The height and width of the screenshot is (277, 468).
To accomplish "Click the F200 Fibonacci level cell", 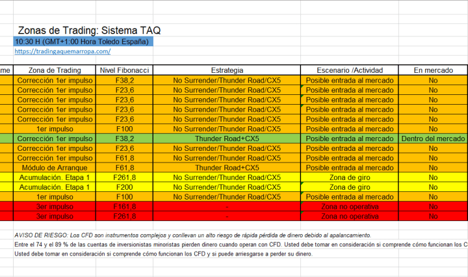I will coord(124,187).
